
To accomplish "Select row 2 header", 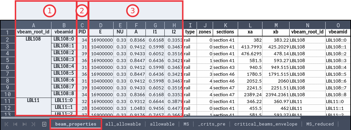I will tap(8, 40).
